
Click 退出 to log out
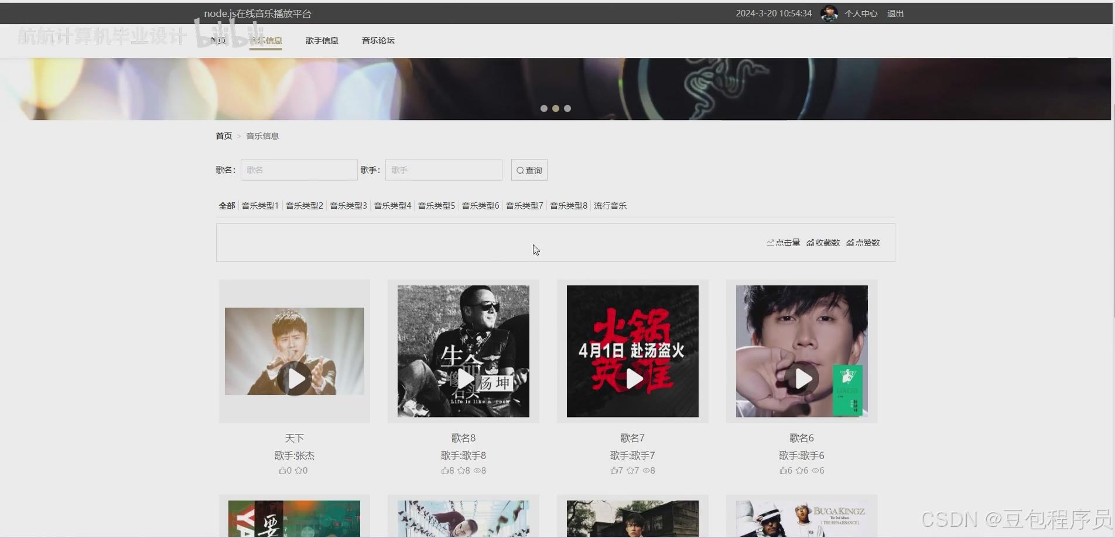895,13
